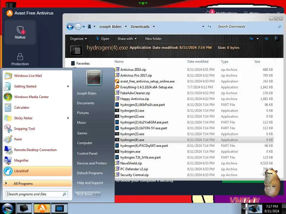Toggle the preview pane icon
The height and width of the screenshot is (214, 286).
[x=267, y=38]
